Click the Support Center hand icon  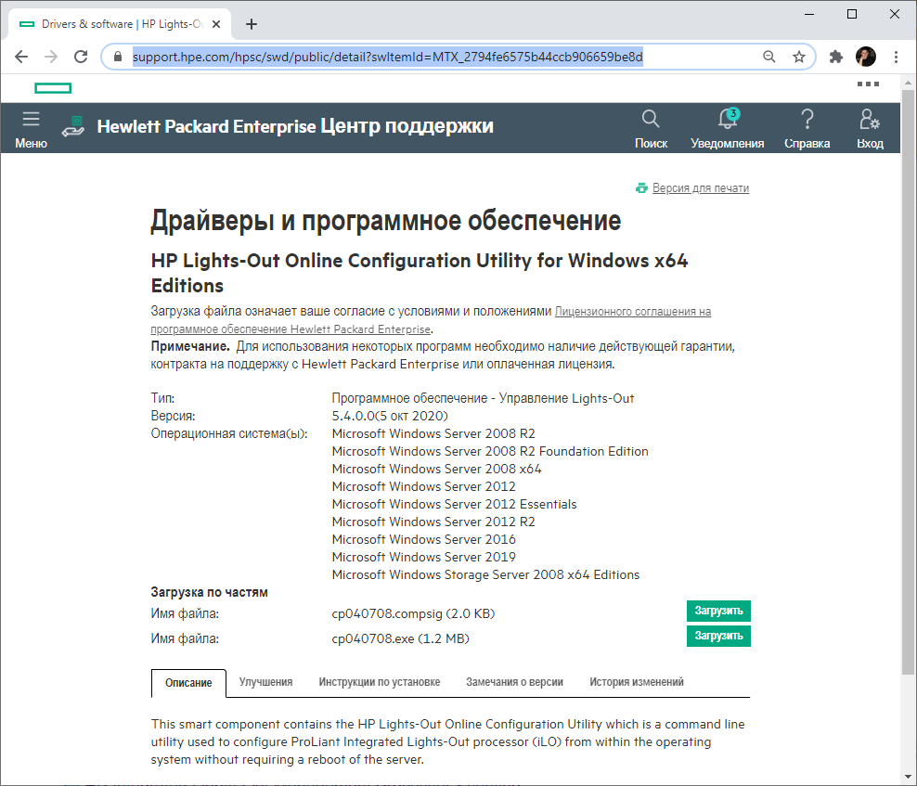pyautogui.click(x=73, y=126)
